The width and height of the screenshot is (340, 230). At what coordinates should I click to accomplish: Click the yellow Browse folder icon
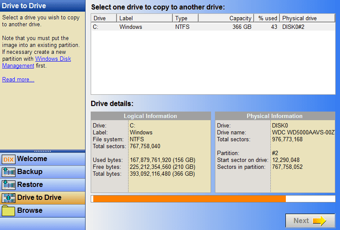click(x=9, y=211)
